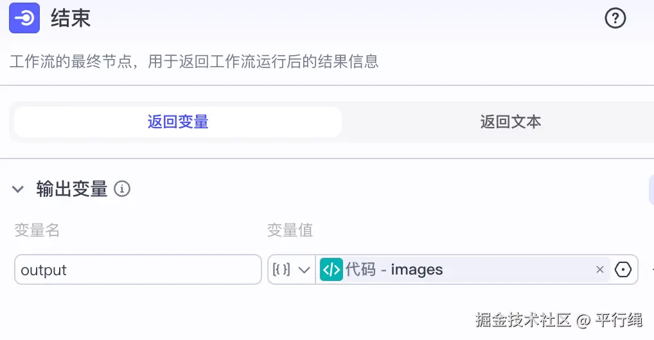The height and width of the screenshot is (340, 654).
Task: Switch to 返回文本 mode
Action: (x=511, y=122)
